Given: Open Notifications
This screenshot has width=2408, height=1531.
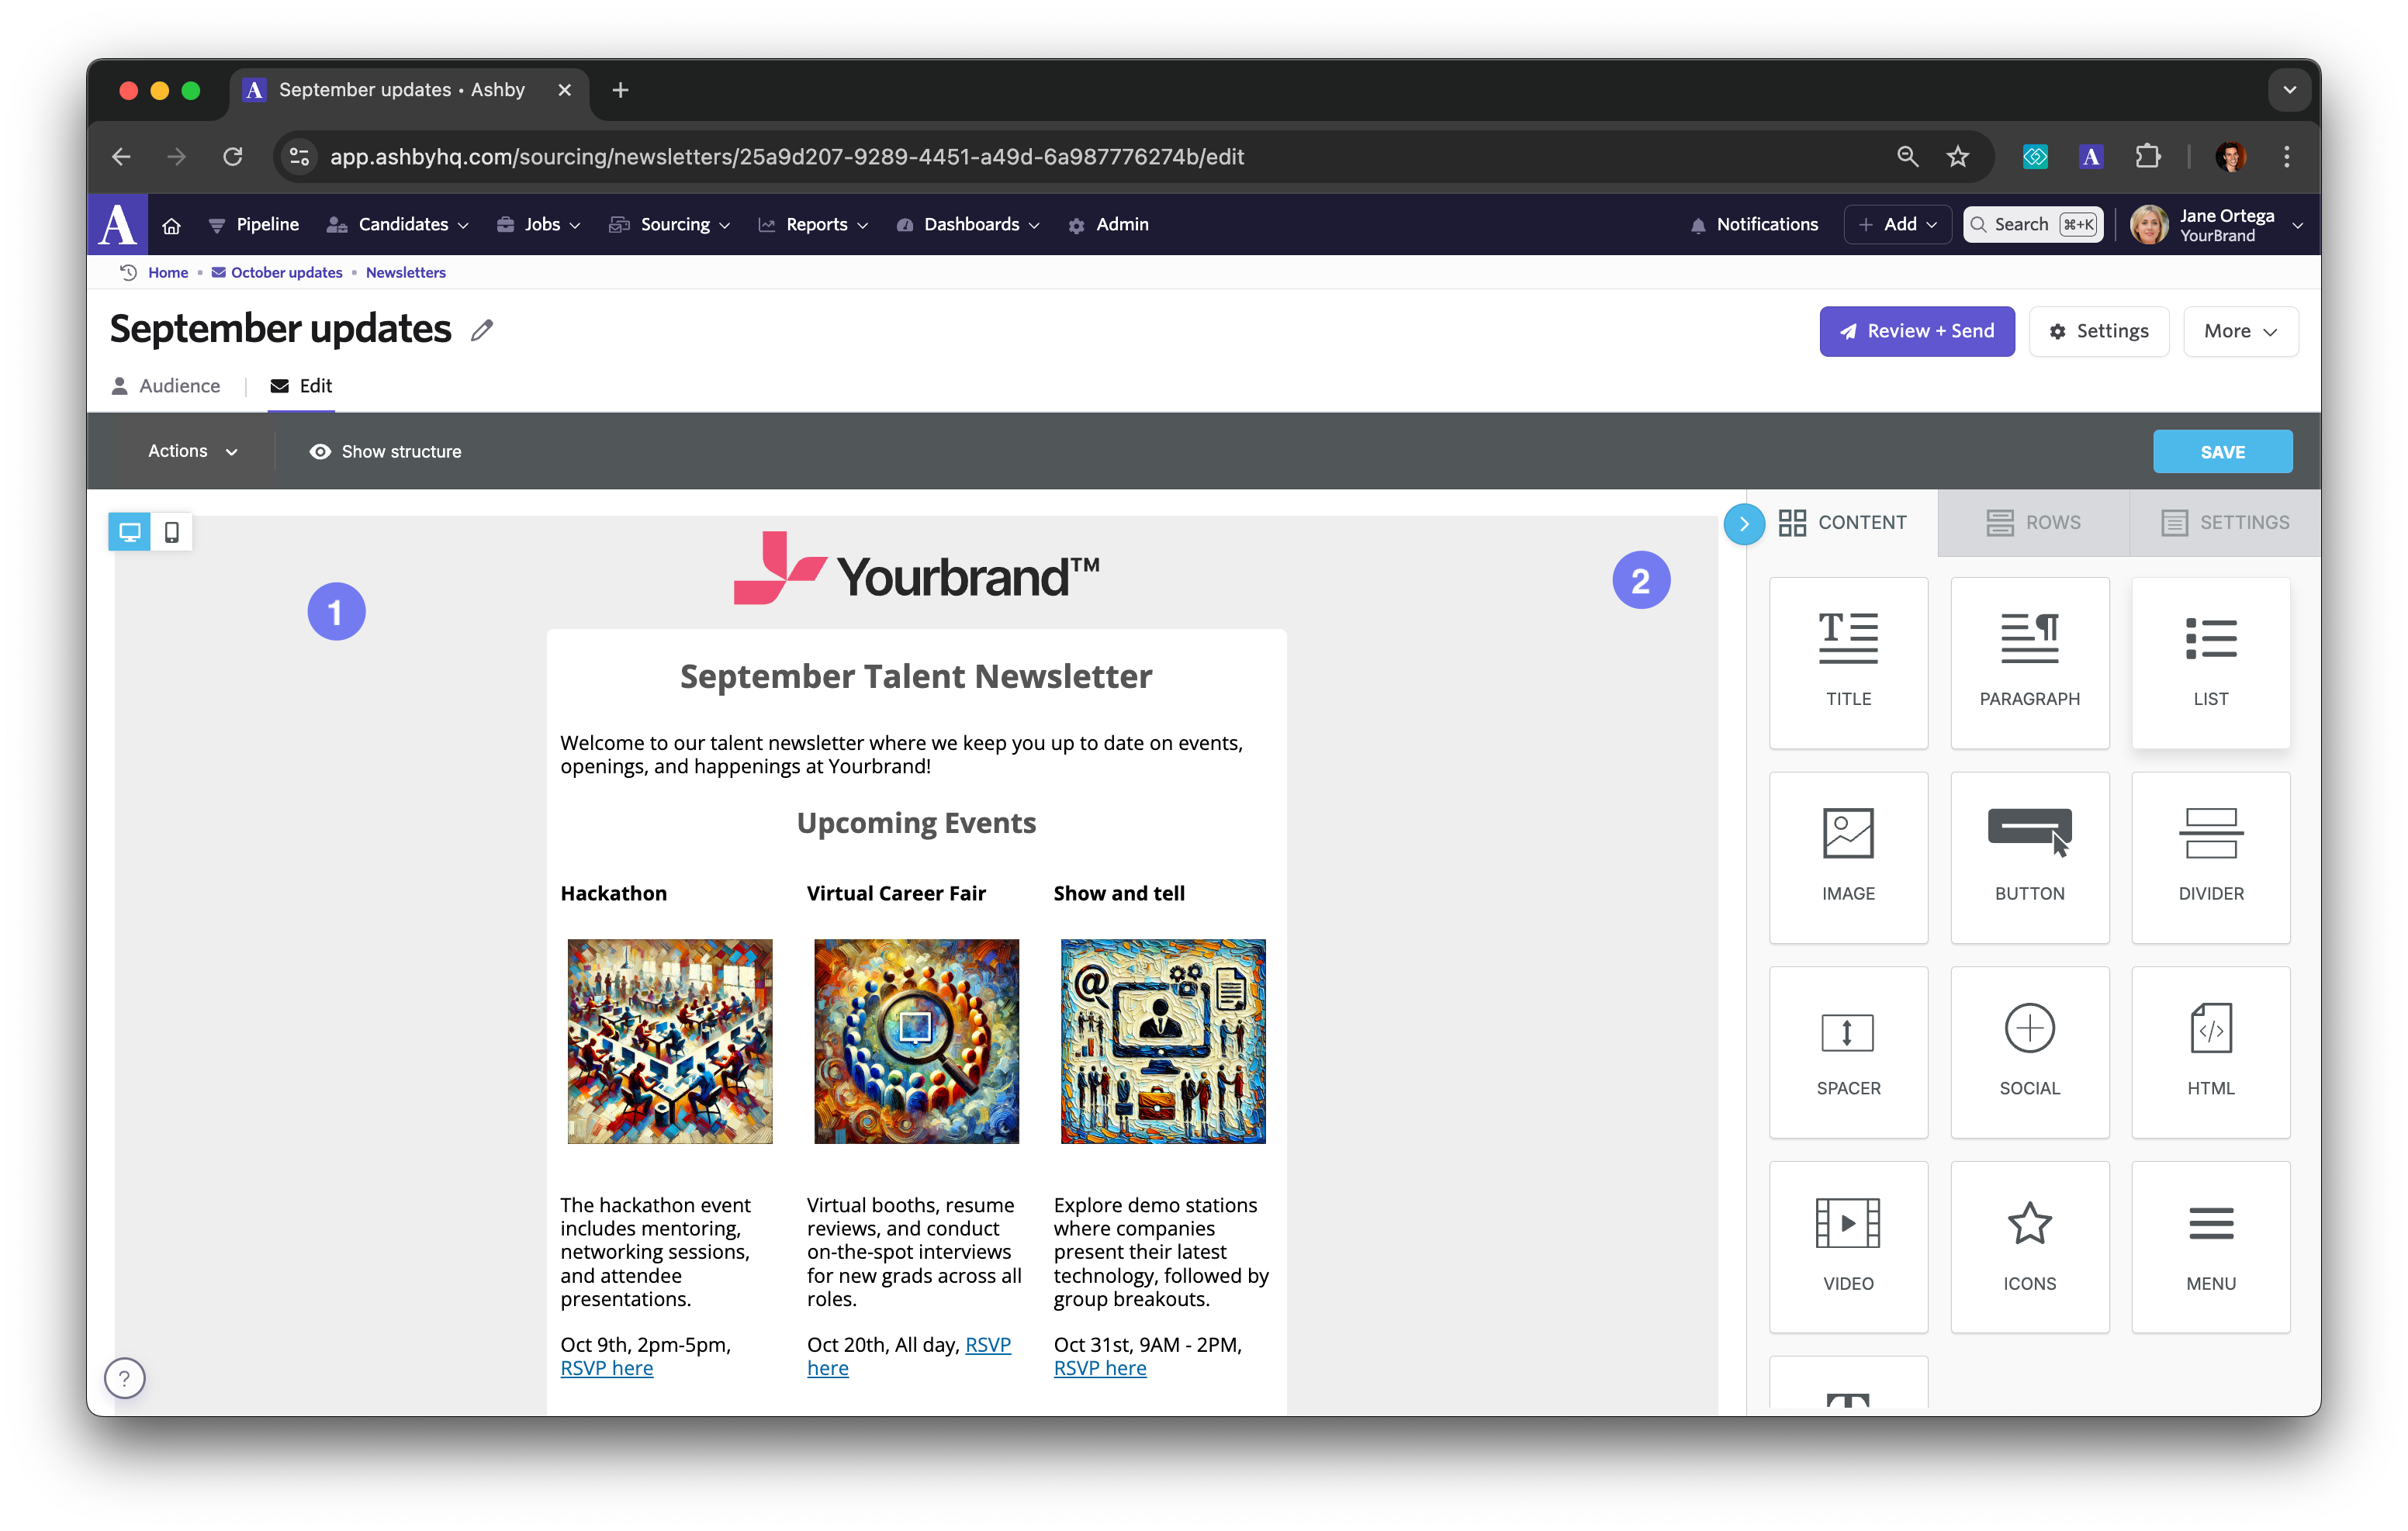Looking at the screenshot, I should click(x=1754, y=225).
